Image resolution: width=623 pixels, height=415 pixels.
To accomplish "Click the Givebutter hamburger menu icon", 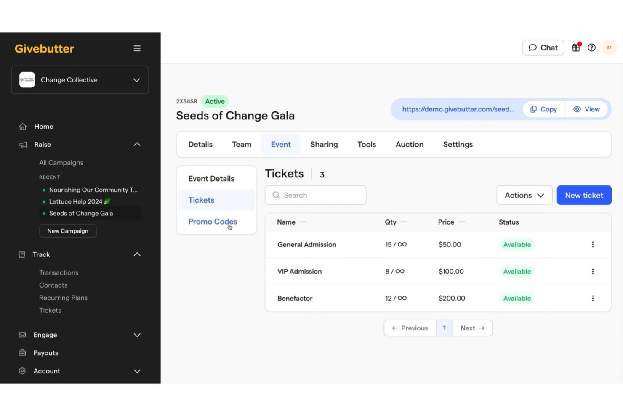I will click(137, 48).
